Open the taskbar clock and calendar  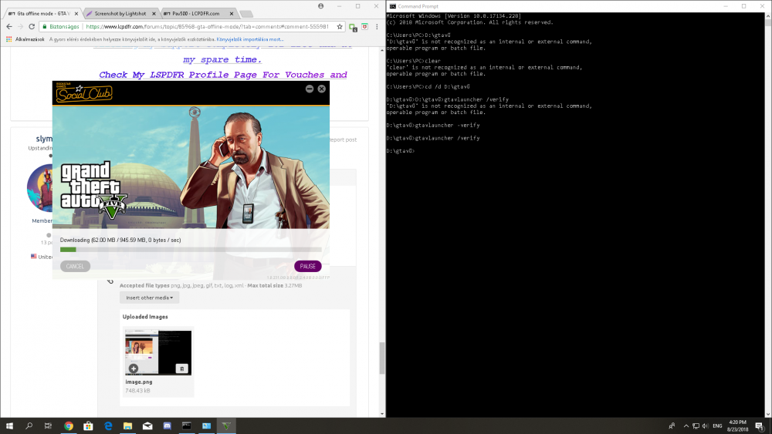(x=737, y=426)
